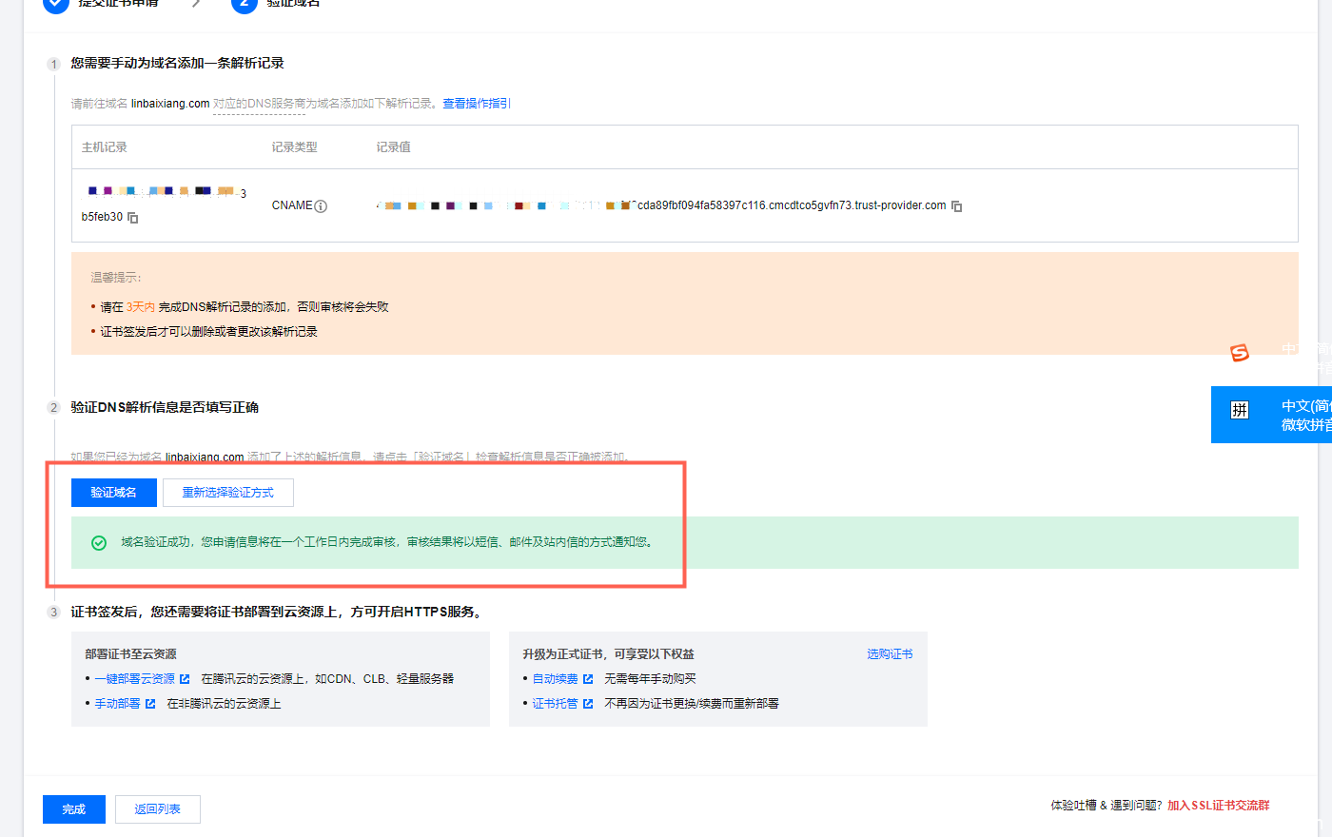Click the 部署证书至云资源 heading
Image resolution: width=1332 pixels, height=837 pixels.
coord(131,654)
